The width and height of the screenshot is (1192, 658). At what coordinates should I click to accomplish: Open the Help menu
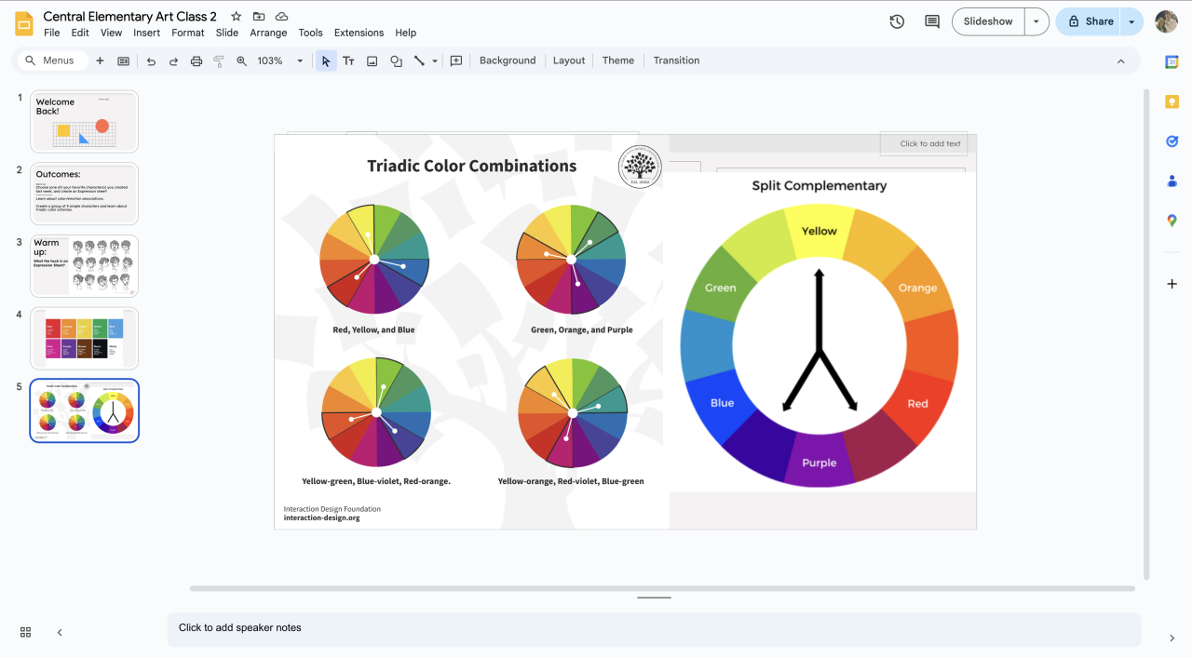[405, 33]
